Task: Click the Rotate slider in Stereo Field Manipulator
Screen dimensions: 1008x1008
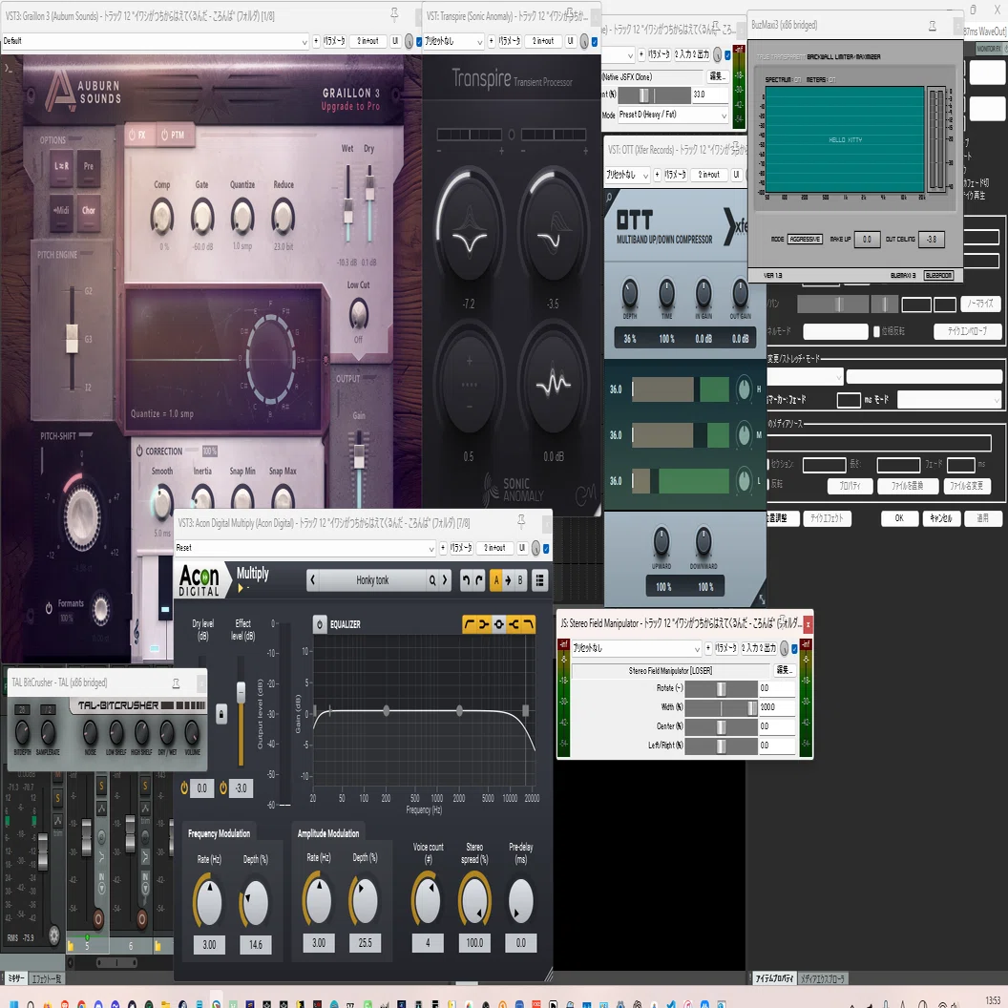Action: pos(721,688)
